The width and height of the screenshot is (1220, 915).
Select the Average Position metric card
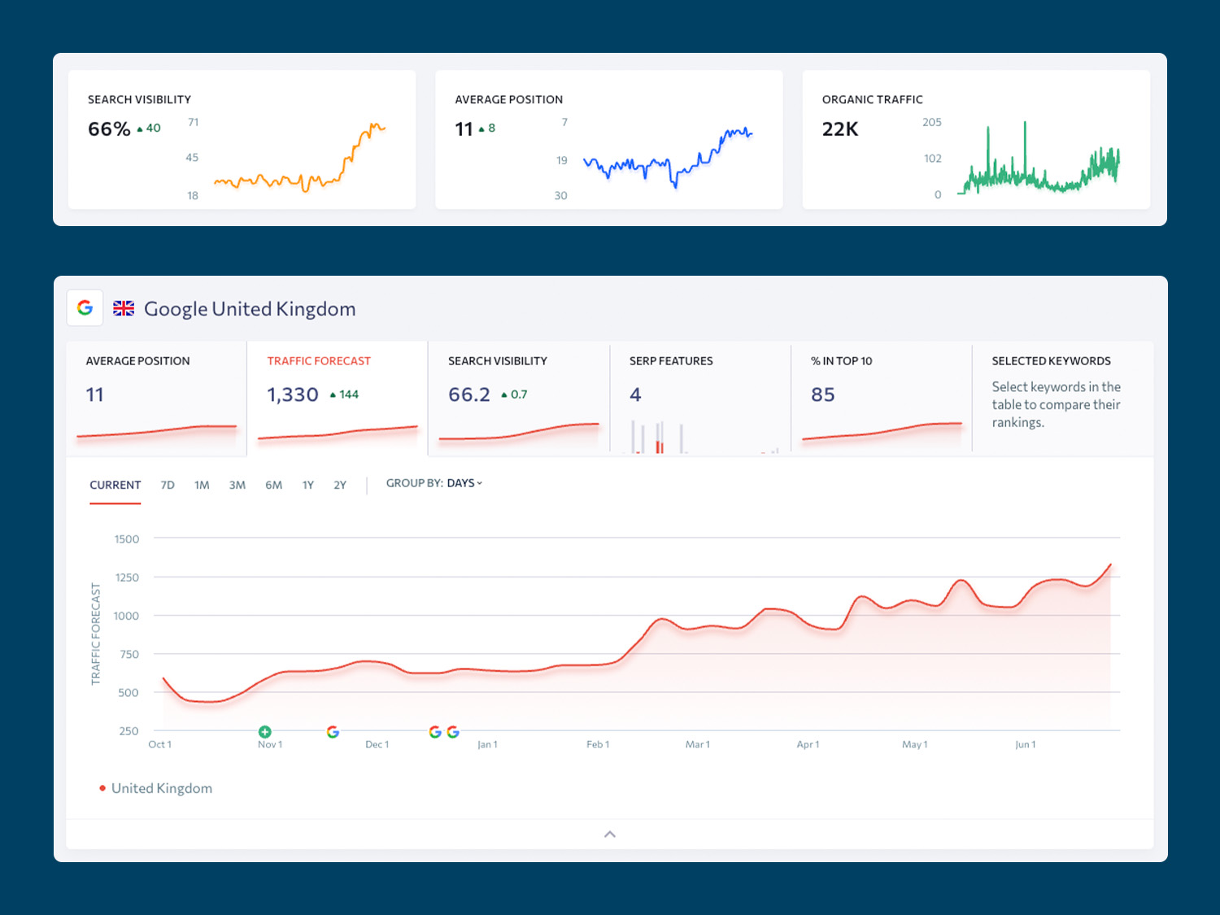156,399
